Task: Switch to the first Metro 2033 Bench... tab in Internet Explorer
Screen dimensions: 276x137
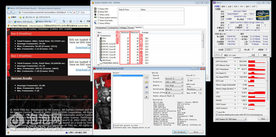Action: pyautogui.click(x=23, y=22)
